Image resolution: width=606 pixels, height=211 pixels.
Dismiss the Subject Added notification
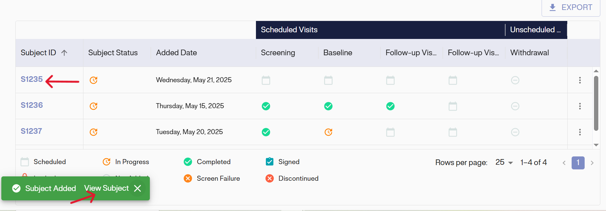[137, 188]
